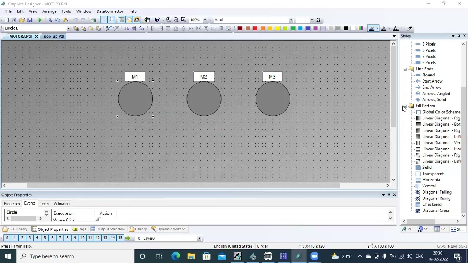Click the font color A icon
Viewport: 468px width, 263px height.
point(395,28)
